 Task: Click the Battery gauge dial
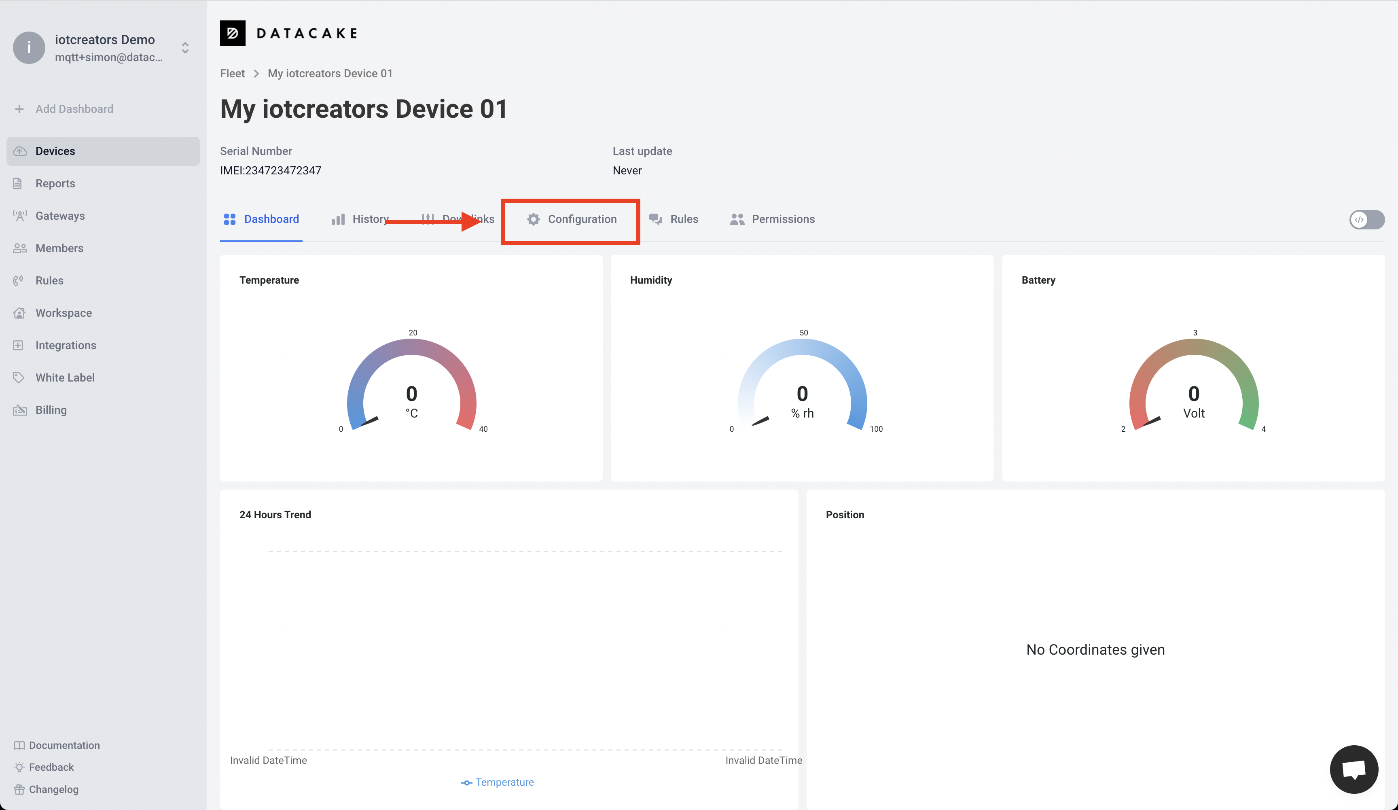tap(1194, 384)
